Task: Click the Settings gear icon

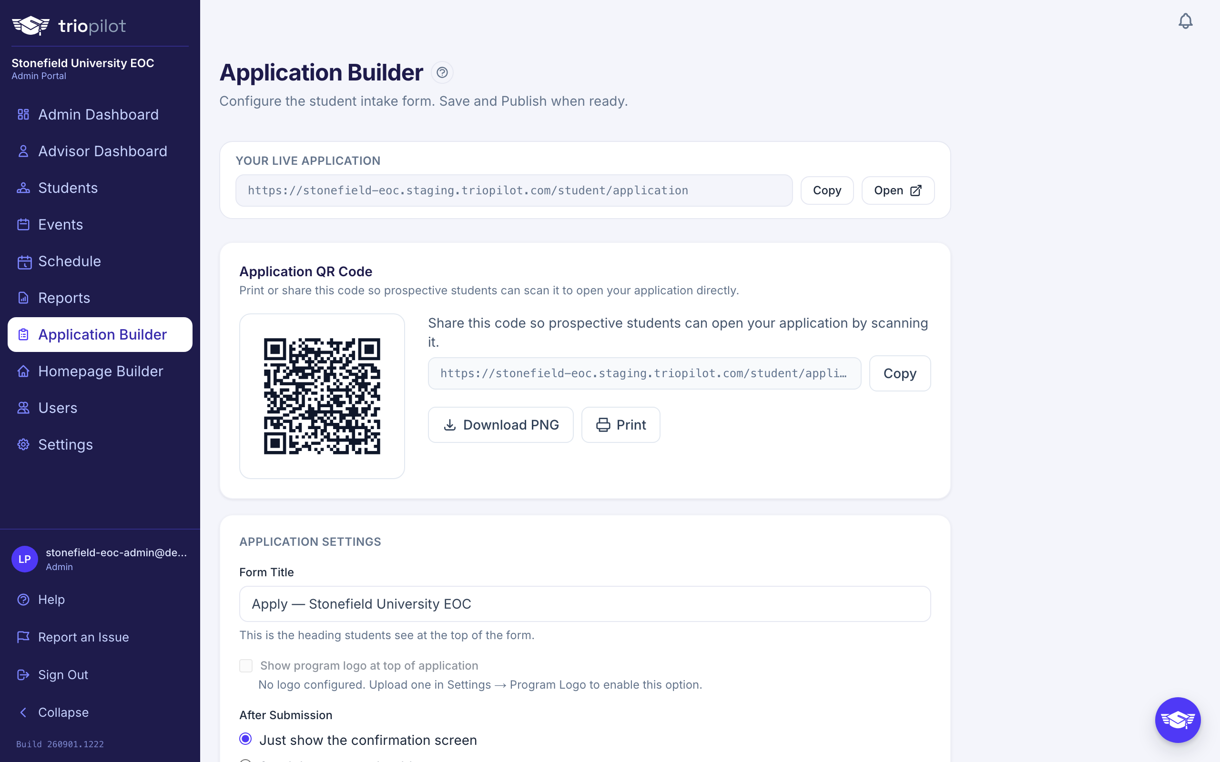Action: [23, 444]
